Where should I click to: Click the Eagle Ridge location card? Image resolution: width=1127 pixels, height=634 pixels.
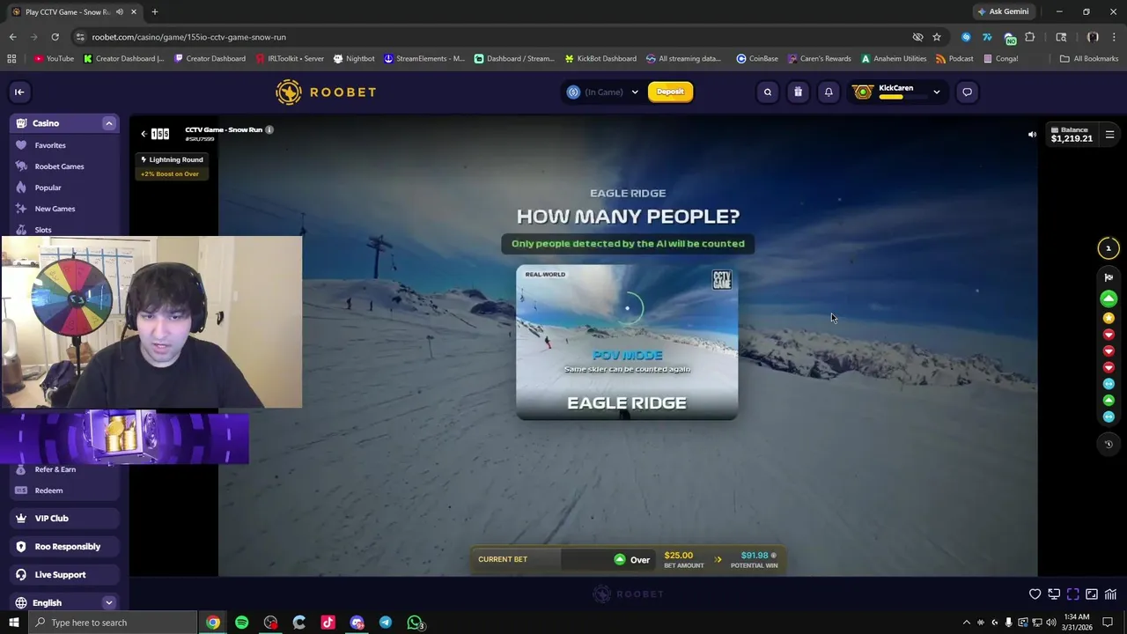pyautogui.click(x=627, y=342)
